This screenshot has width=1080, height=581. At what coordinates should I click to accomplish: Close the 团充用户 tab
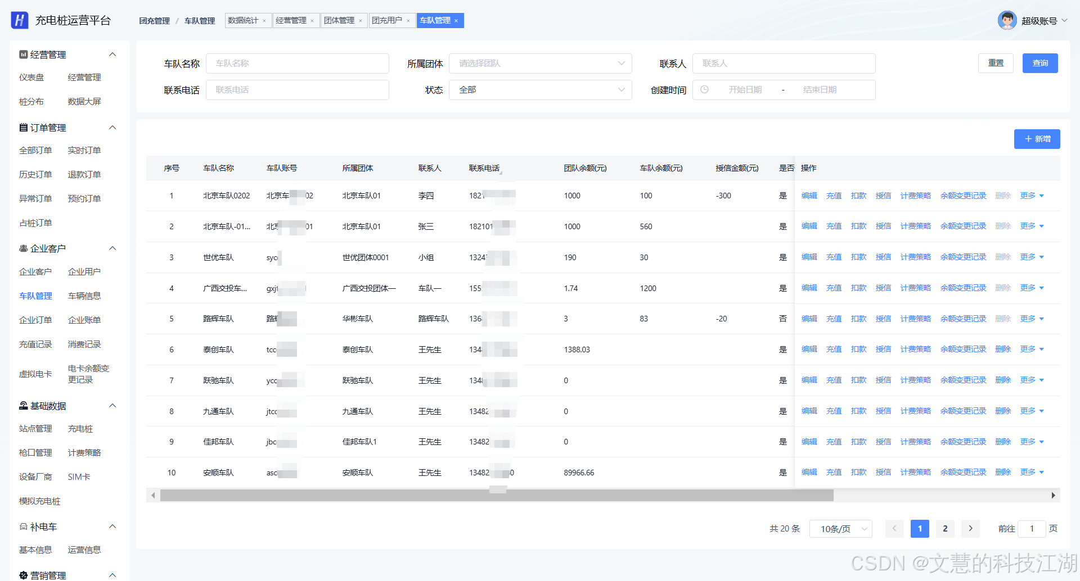[x=408, y=21]
